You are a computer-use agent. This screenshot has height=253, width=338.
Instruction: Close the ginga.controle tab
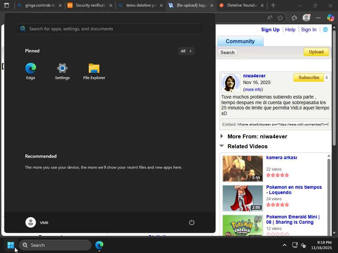click(x=60, y=5)
